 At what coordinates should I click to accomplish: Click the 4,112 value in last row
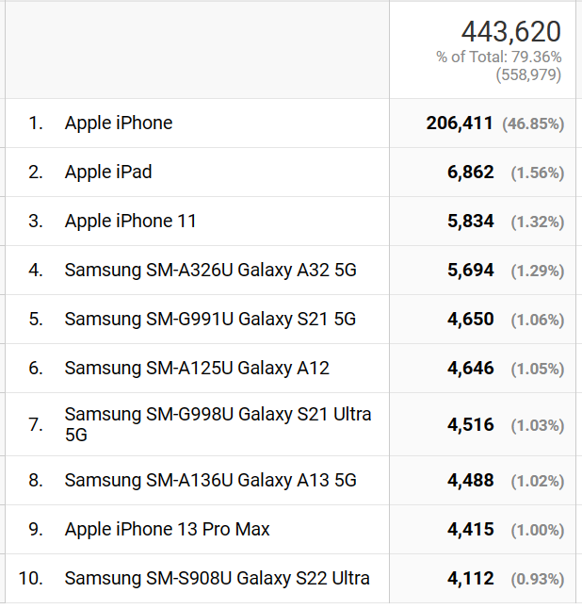[x=471, y=578]
